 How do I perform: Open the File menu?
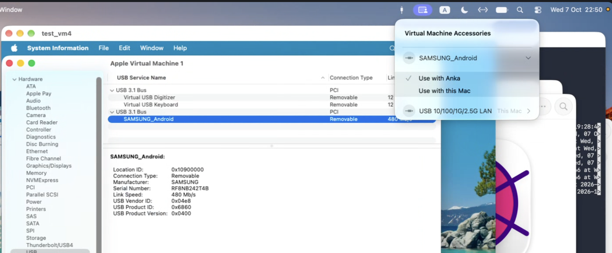pyautogui.click(x=103, y=48)
